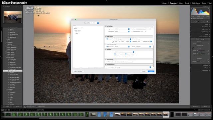Select the Spot Removal tool
This screenshot has height=120, width=213.
[195, 22]
